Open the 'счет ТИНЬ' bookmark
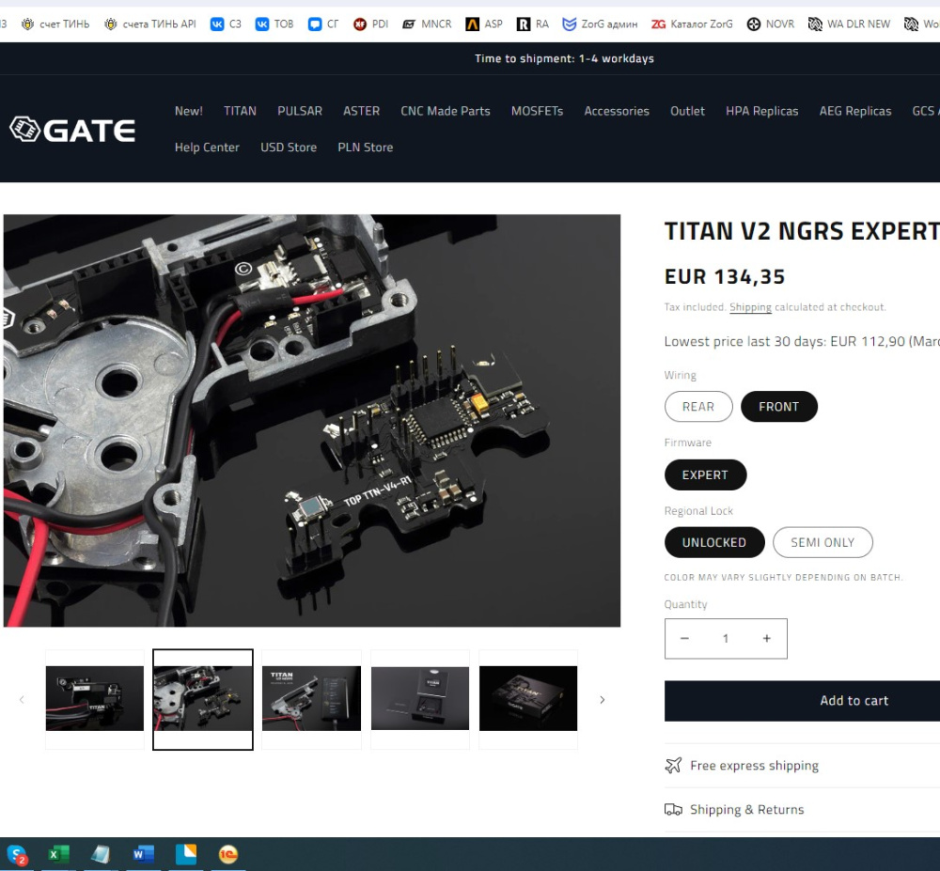 point(55,24)
